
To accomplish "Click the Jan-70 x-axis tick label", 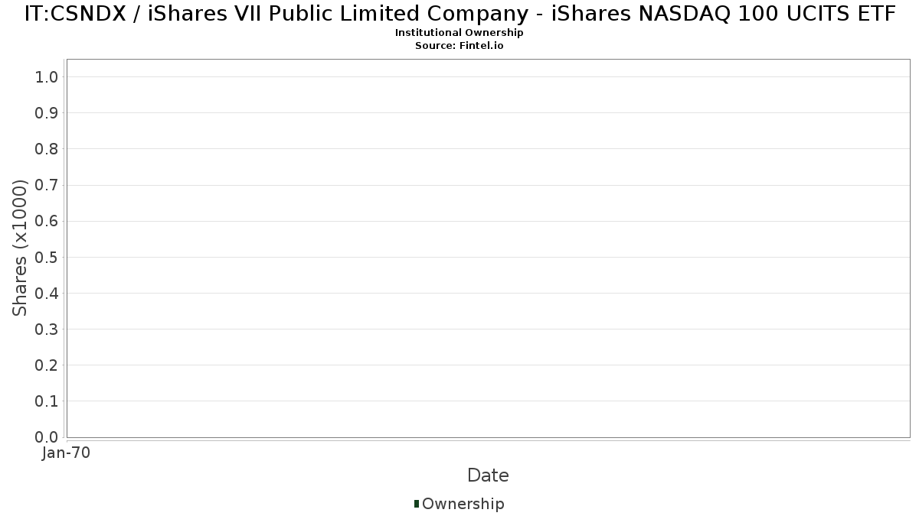I will coord(67,453).
